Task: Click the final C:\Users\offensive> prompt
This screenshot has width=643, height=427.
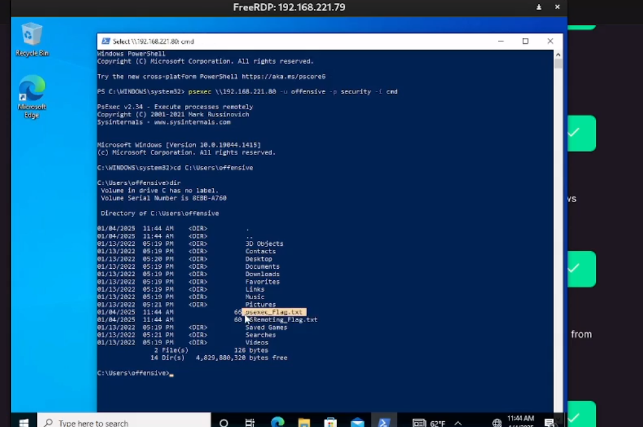Action: pos(134,373)
